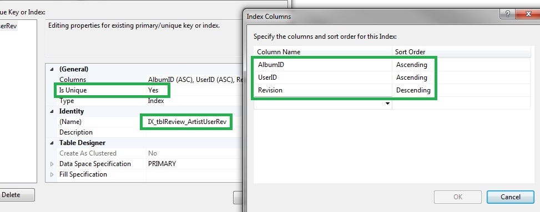Collapse the Identity property group
The height and width of the screenshot is (212, 540).
(x=52, y=111)
